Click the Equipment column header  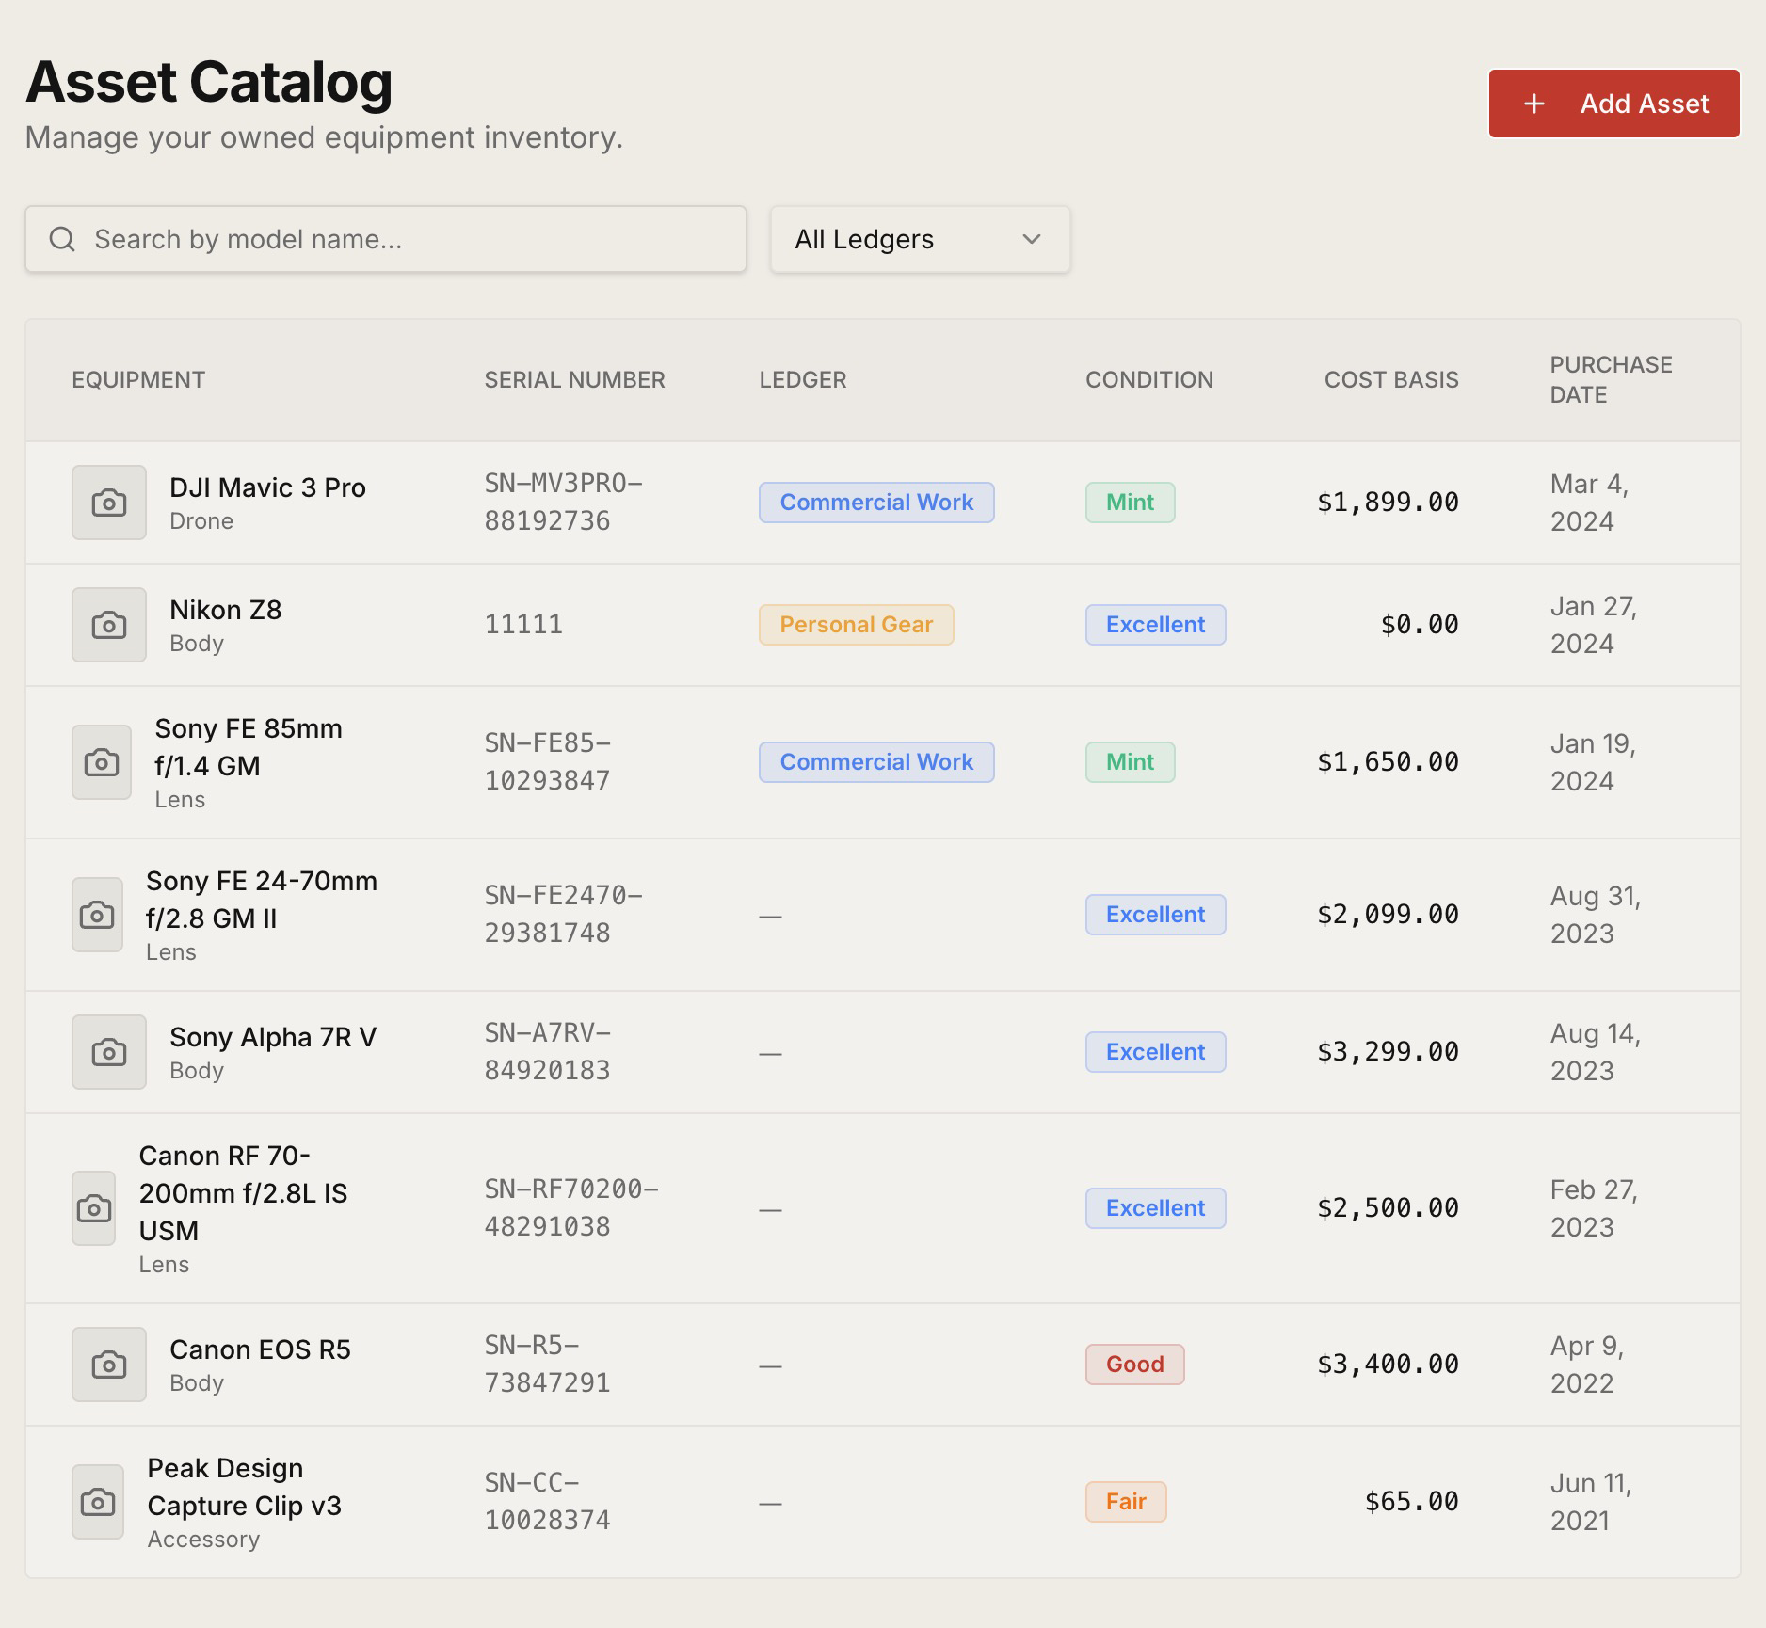pyautogui.click(x=138, y=380)
